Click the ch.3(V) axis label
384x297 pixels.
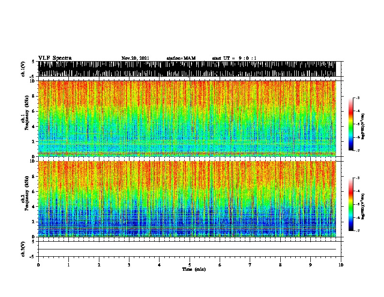click(23, 249)
